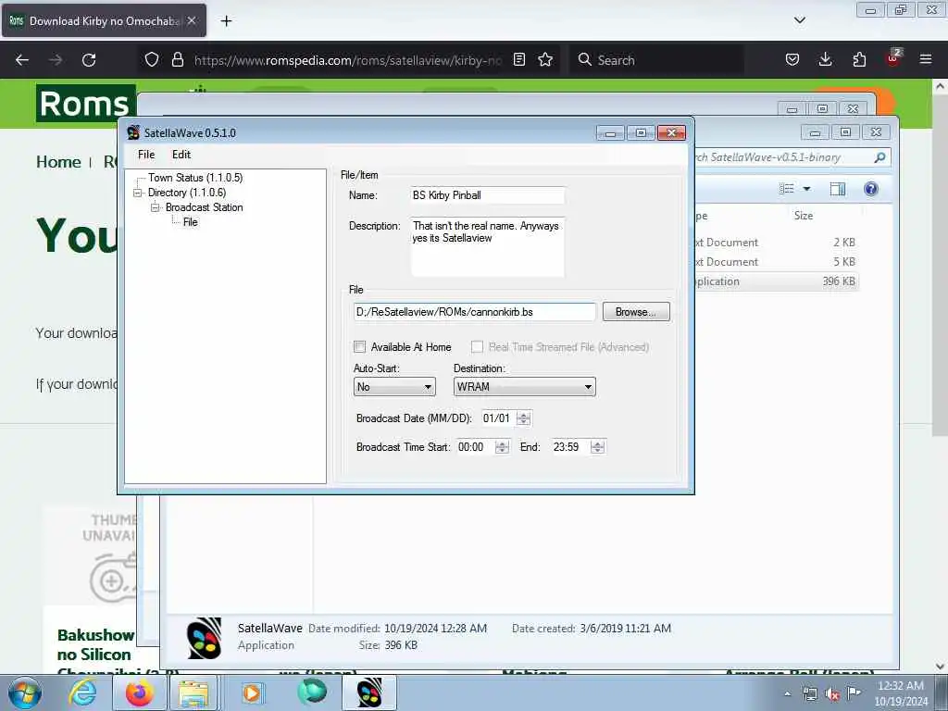Open the Pocket save icon
The height and width of the screenshot is (711, 948).
coord(792,59)
